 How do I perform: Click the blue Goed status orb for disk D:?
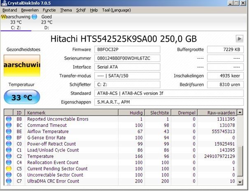[35, 17]
